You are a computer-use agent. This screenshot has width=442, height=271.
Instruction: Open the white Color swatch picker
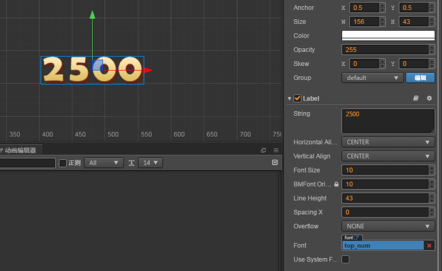click(388, 36)
